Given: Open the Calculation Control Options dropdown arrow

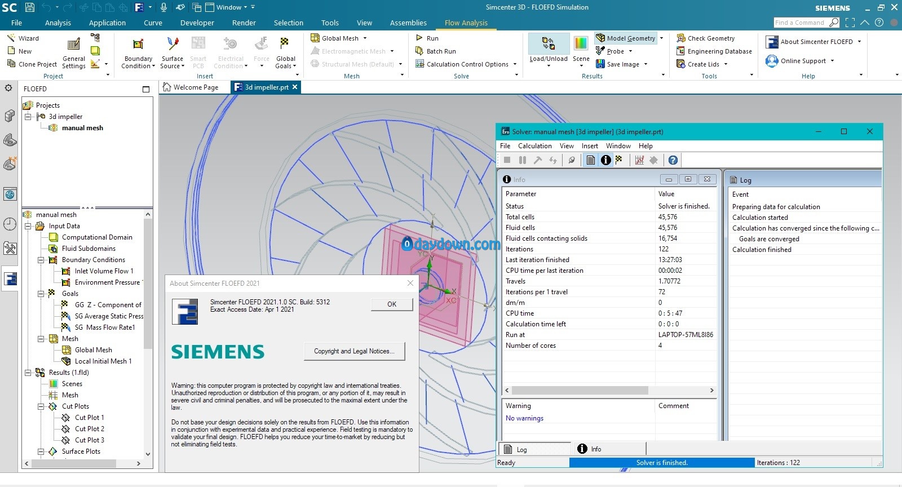Looking at the screenshot, I should (x=515, y=64).
